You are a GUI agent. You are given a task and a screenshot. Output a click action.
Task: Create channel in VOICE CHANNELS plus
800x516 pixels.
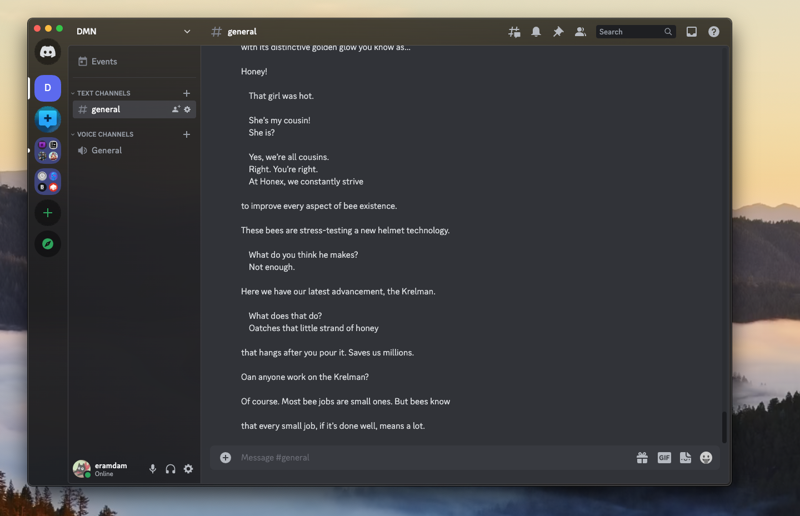[187, 134]
